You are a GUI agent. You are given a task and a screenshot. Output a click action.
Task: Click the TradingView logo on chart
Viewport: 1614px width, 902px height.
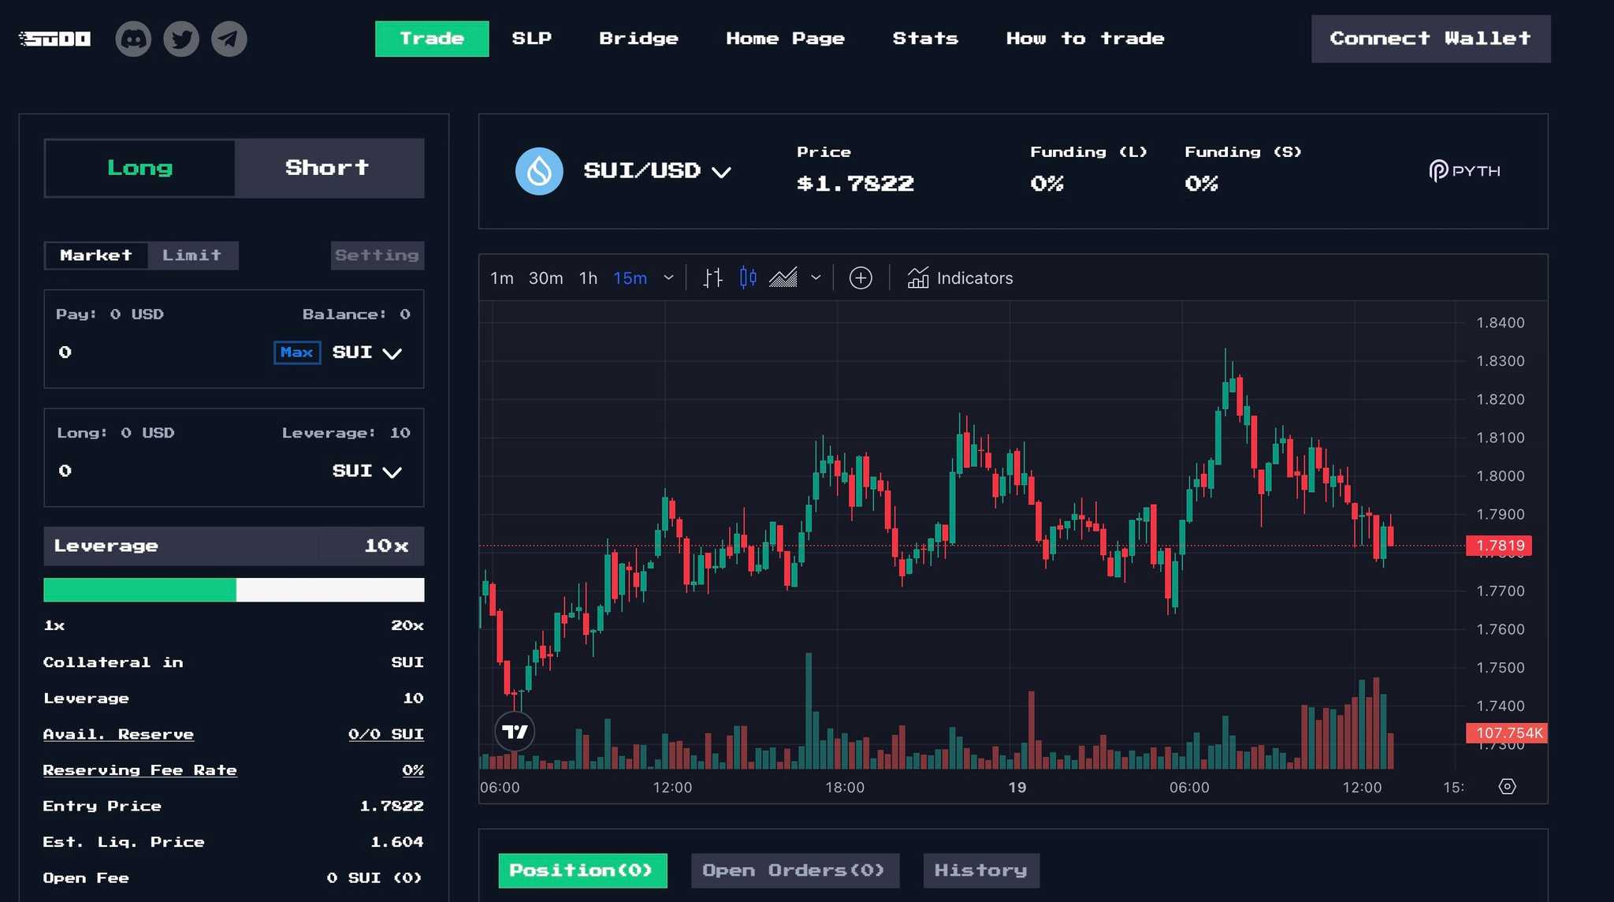515,732
